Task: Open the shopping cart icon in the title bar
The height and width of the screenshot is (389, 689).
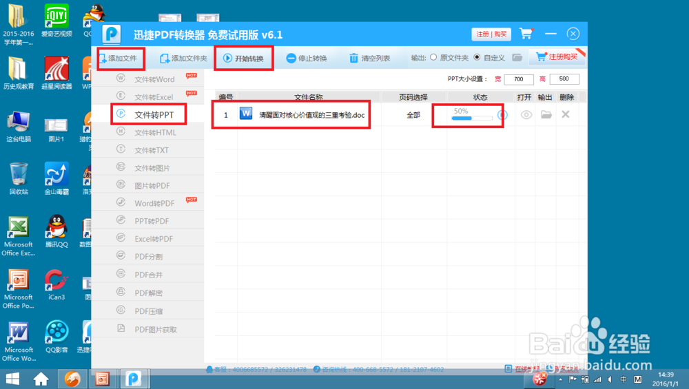Action: [526, 33]
